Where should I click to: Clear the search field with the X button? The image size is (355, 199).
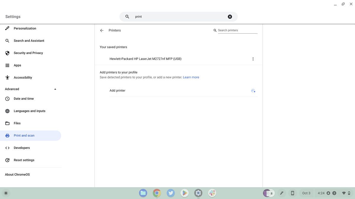click(230, 17)
